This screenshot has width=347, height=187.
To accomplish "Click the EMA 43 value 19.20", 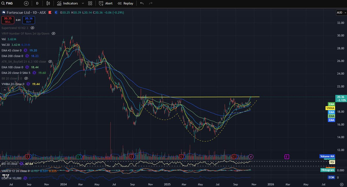I will [x=33, y=50].
